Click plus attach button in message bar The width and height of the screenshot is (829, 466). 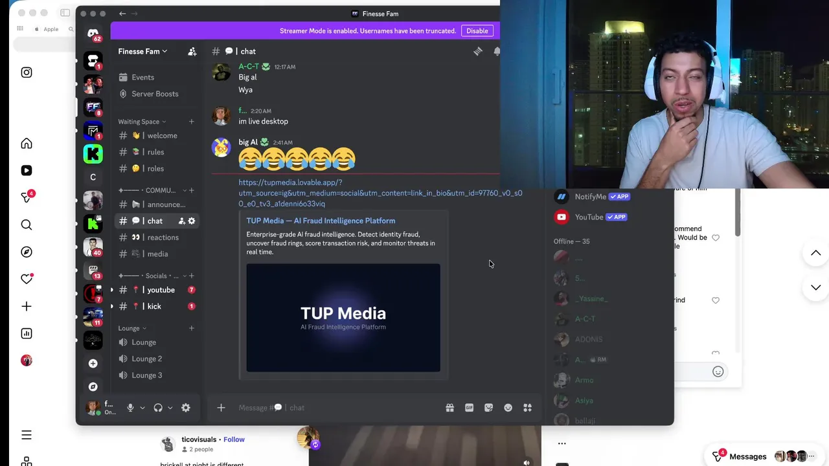click(221, 408)
